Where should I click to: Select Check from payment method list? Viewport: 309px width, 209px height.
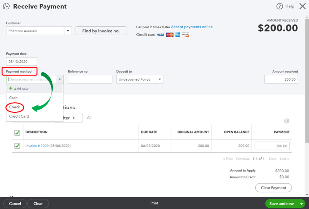(x=15, y=107)
